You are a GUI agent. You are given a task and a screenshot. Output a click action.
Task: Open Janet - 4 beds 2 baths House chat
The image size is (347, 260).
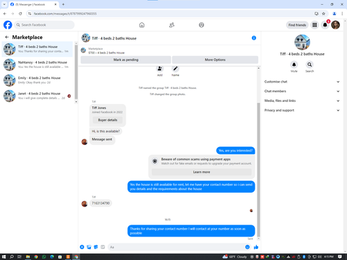(37, 96)
